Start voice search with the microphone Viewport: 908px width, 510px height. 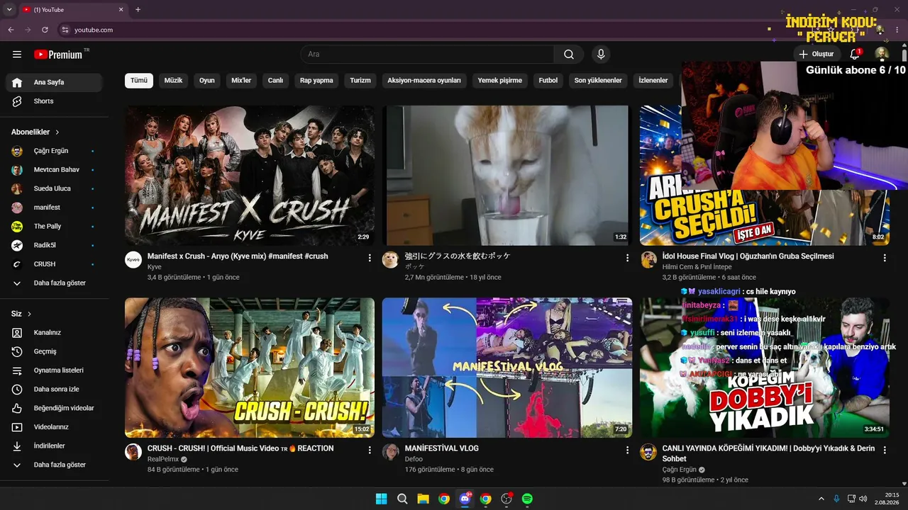tap(601, 55)
